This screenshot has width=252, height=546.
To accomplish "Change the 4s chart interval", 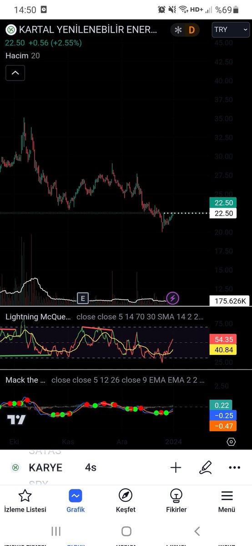I will click(x=91, y=468).
